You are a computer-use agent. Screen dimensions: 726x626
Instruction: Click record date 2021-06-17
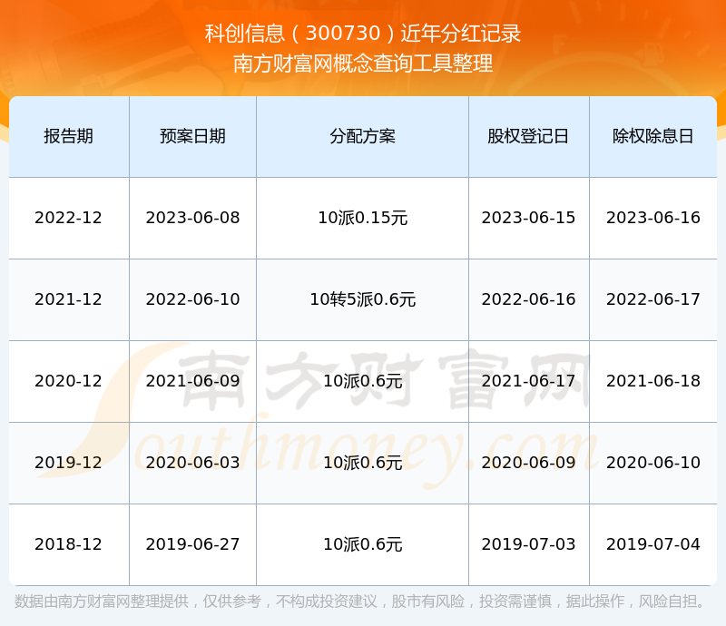coord(528,381)
